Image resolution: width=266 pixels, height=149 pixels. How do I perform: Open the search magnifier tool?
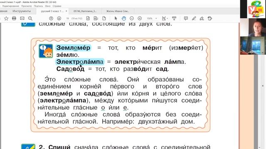[30, 18]
